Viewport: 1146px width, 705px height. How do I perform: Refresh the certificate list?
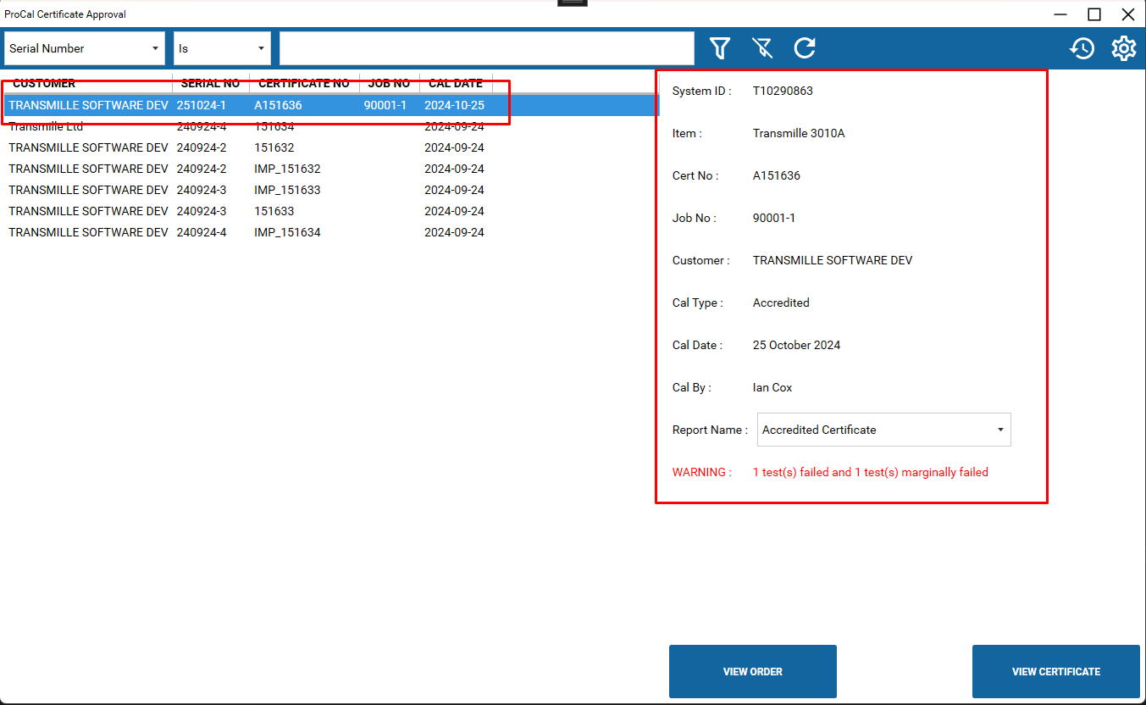(x=805, y=48)
